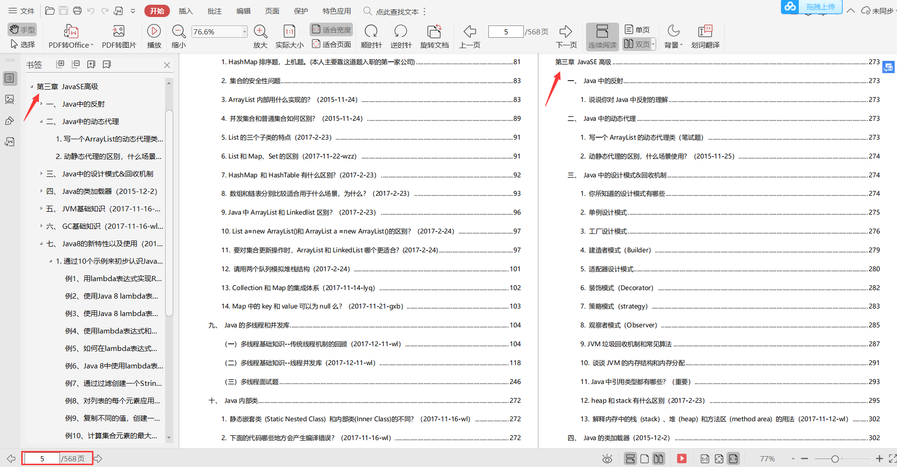Click the minus zoom button in status bar
Image resolution: width=897 pixels, height=467 pixels.
[805, 459]
